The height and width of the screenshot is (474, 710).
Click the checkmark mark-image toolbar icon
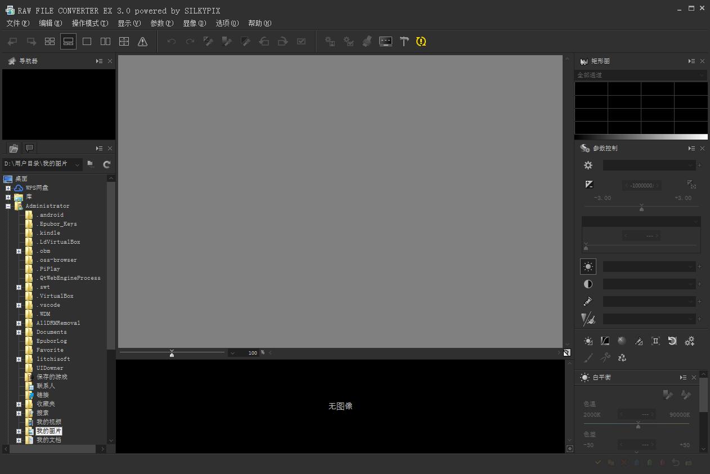302,42
